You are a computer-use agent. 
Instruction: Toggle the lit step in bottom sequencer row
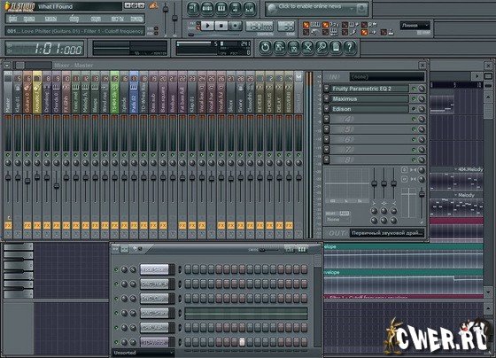coord(242,342)
